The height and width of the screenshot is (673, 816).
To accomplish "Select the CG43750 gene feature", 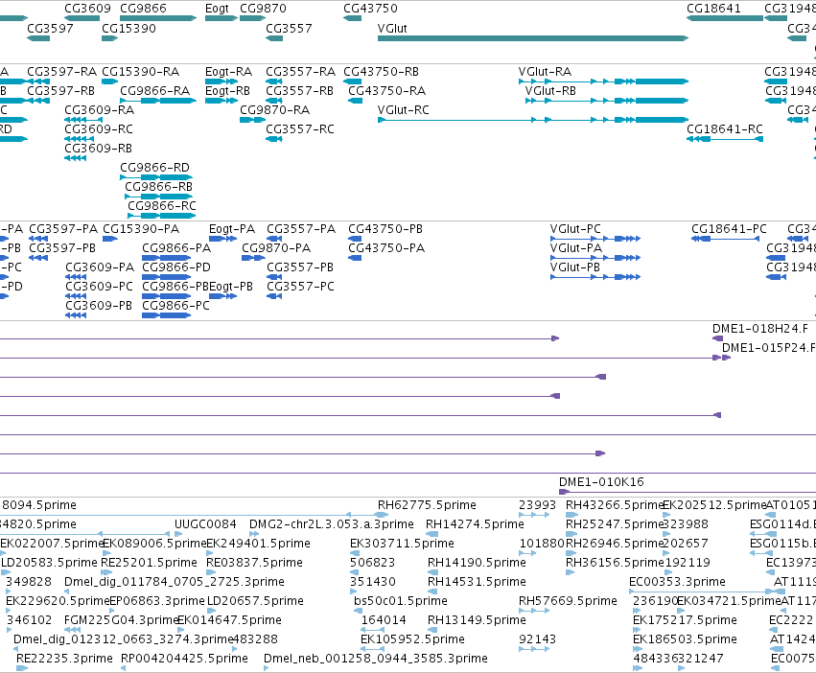I will [x=352, y=18].
